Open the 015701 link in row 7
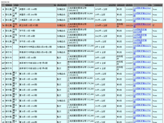The width and height of the screenshot is (164, 123). point(142,79)
